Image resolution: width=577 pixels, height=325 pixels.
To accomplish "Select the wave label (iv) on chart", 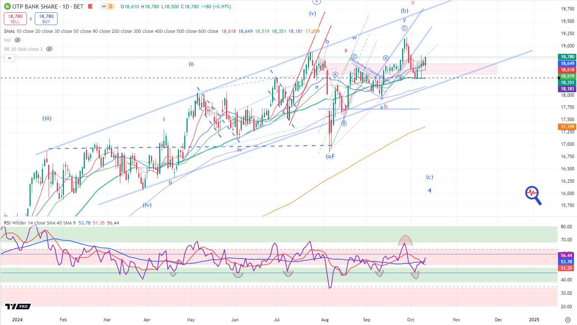I will point(147,205).
